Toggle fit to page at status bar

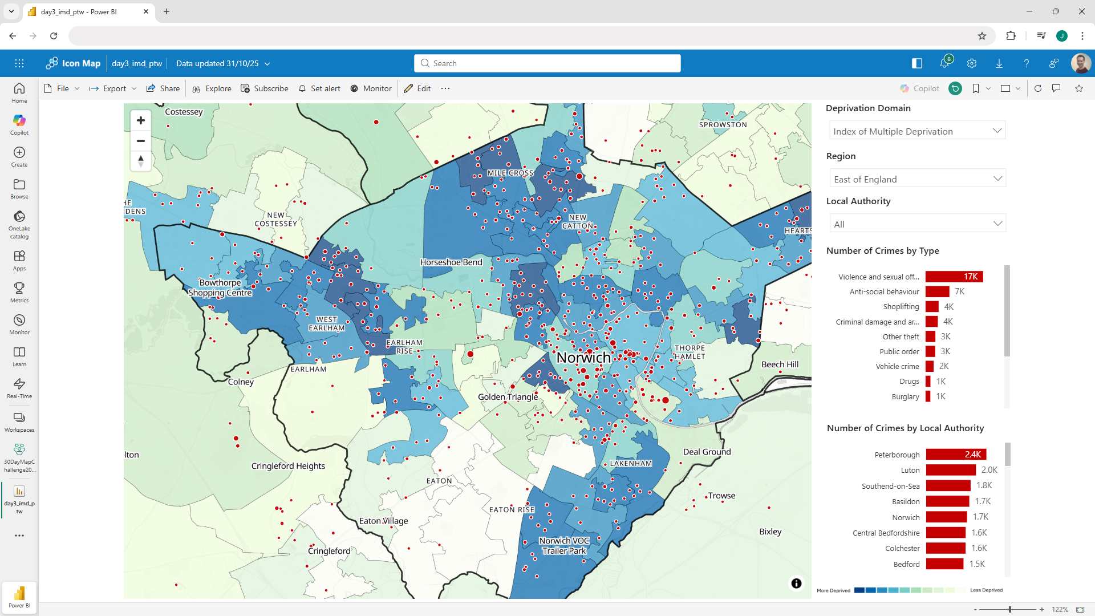tap(1080, 609)
